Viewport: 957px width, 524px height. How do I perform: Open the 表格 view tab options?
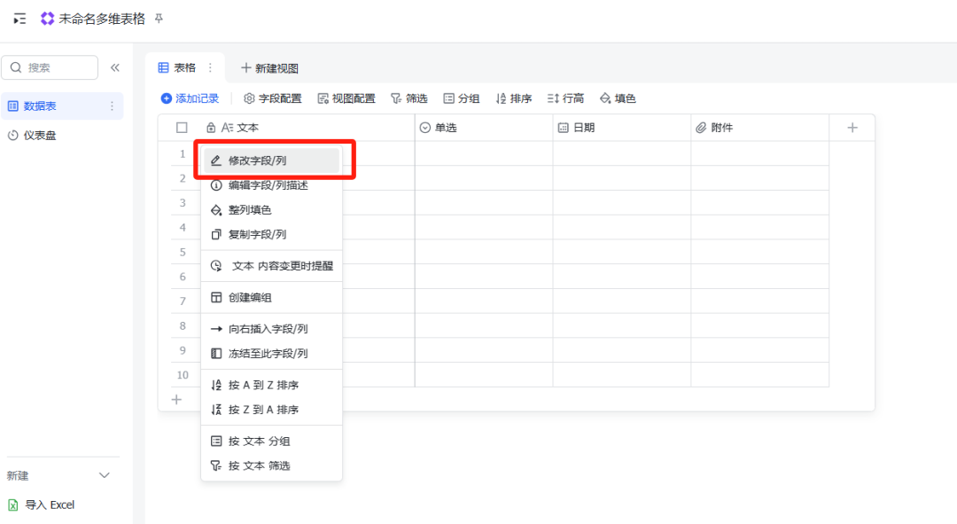tap(210, 67)
